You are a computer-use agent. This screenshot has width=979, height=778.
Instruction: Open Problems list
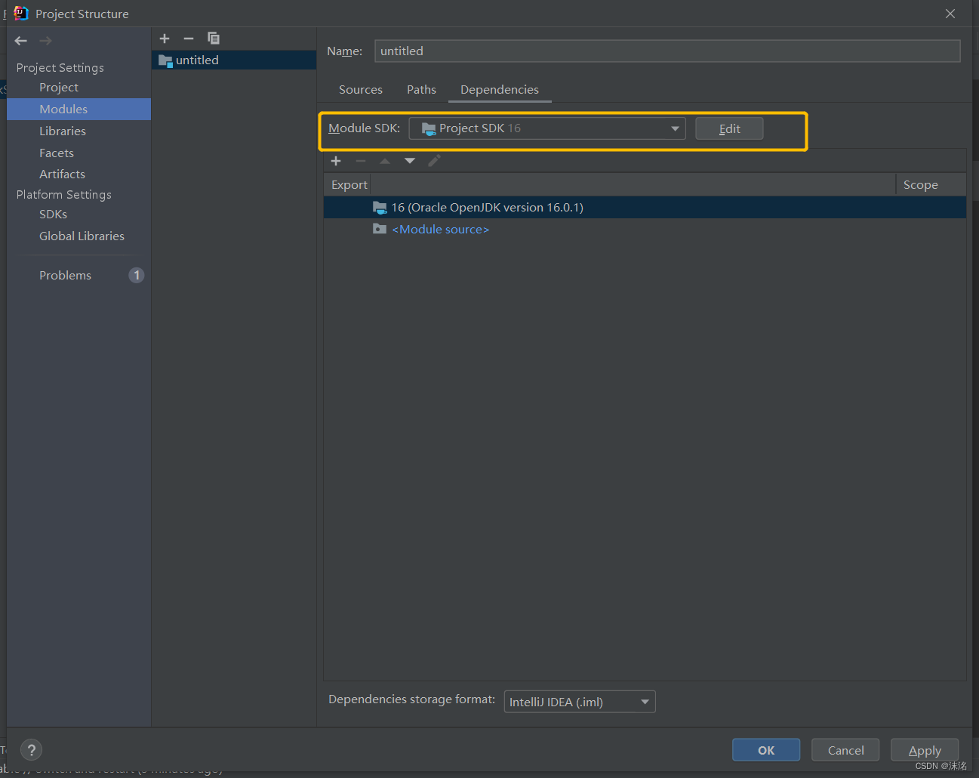click(65, 275)
